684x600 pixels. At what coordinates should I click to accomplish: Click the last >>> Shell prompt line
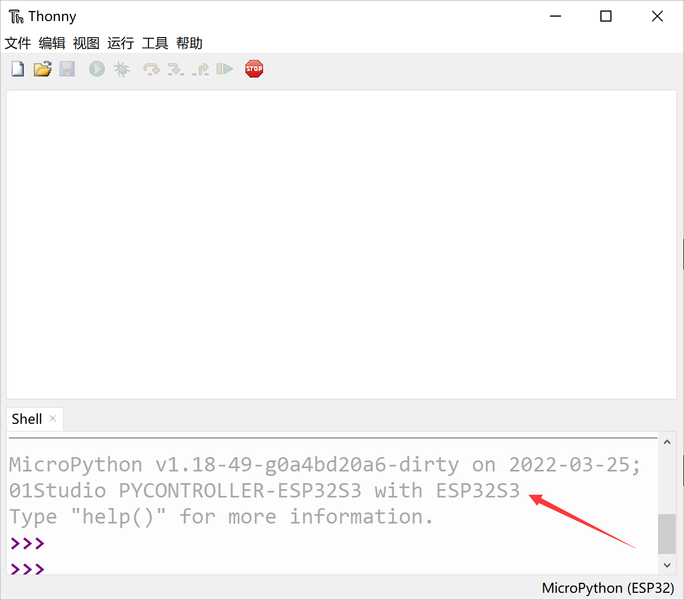coord(28,569)
